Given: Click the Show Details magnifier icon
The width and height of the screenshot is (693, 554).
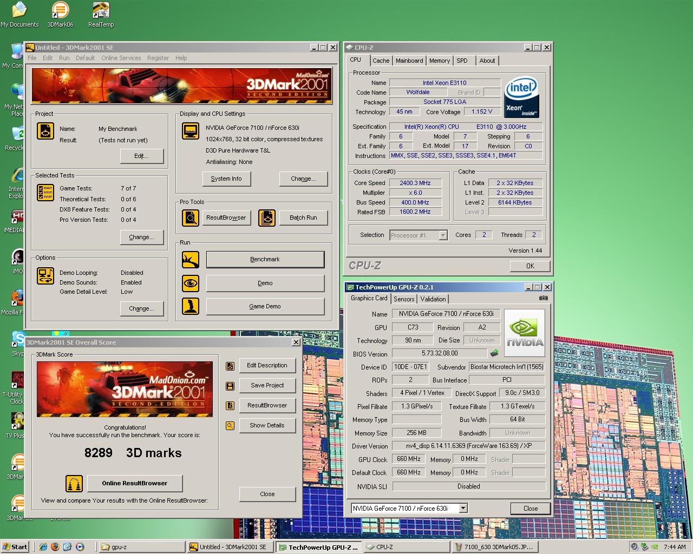Looking at the screenshot, I should click(230, 426).
